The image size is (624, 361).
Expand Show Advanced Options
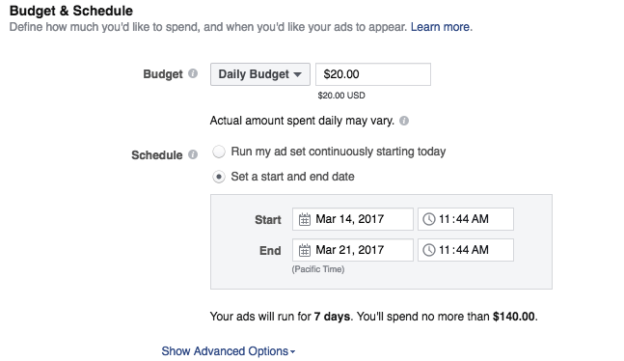228,351
